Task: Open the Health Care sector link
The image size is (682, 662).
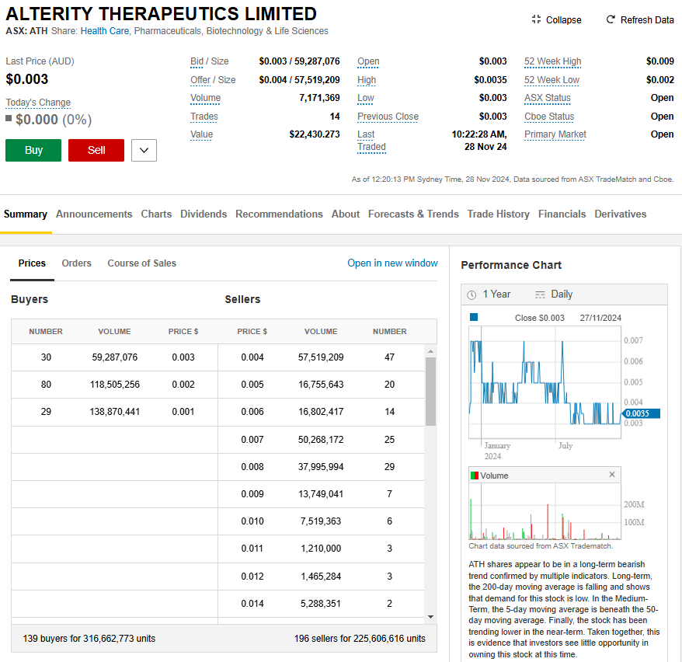Action: (105, 31)
